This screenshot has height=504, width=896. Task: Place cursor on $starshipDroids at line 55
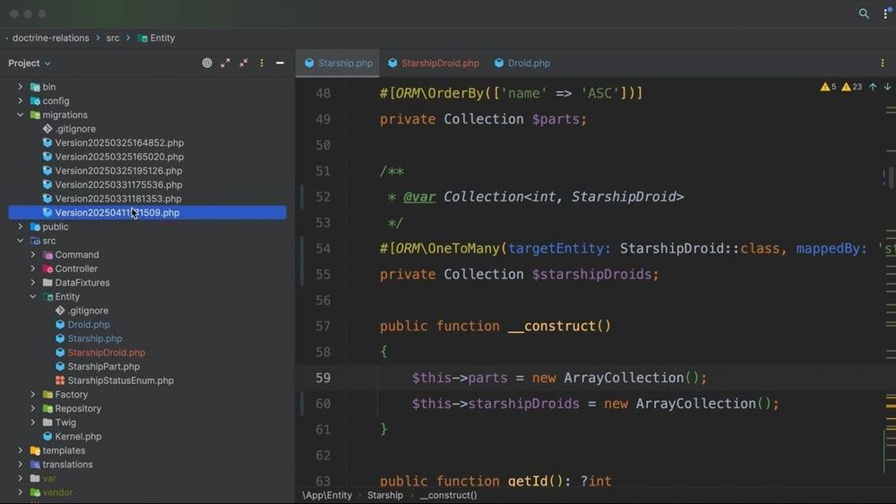point(591,275)
